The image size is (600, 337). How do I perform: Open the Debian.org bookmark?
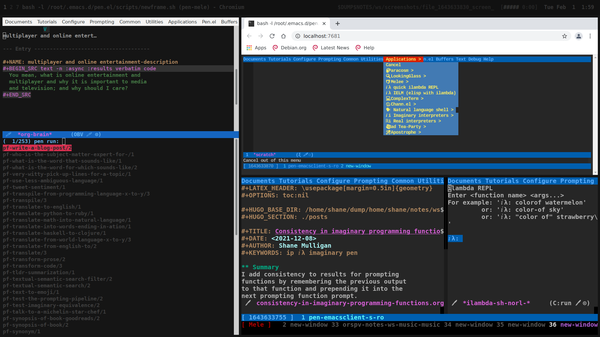click(x=290, y=47)
